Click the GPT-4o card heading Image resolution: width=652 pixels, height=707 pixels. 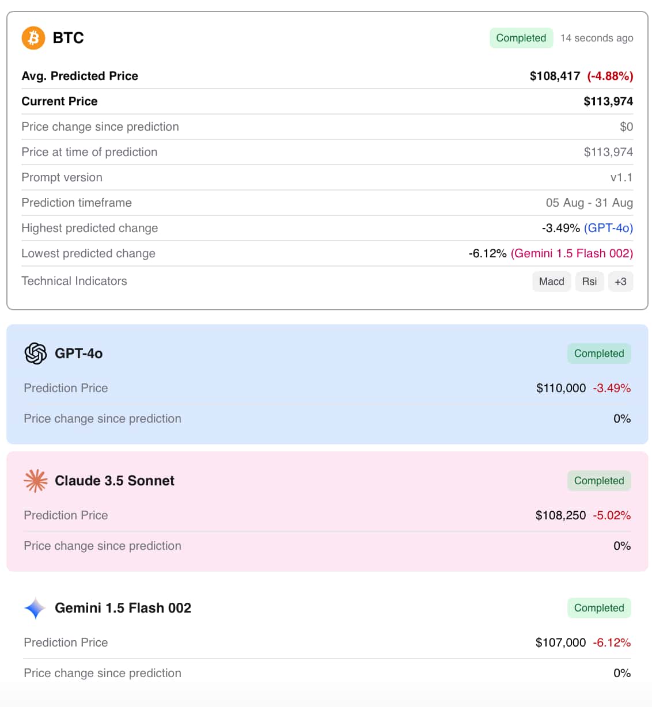point(78,353)
